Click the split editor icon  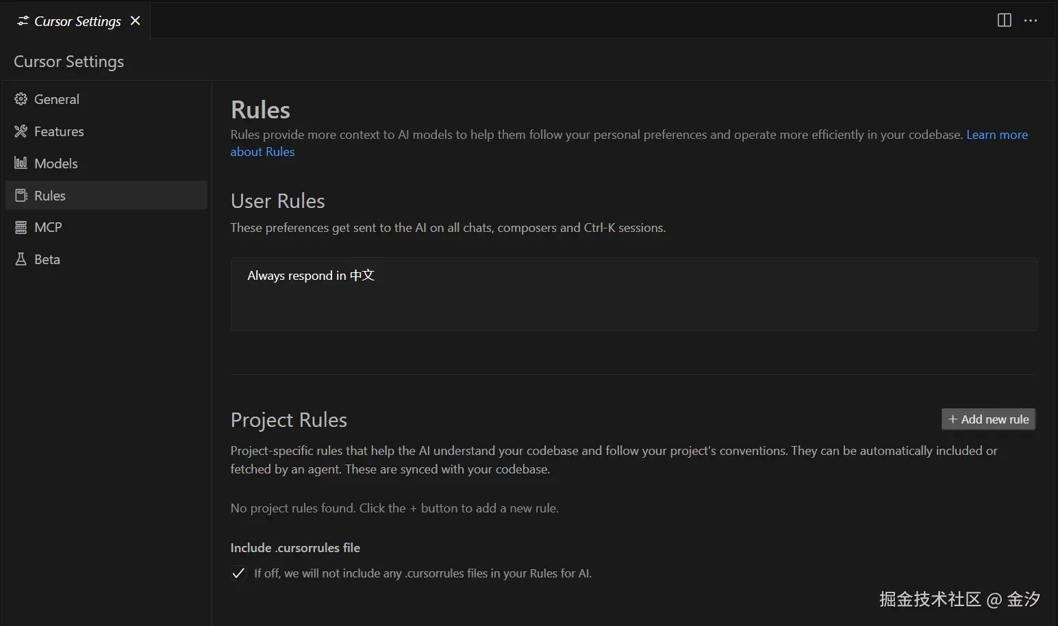tap(1004, 21)
